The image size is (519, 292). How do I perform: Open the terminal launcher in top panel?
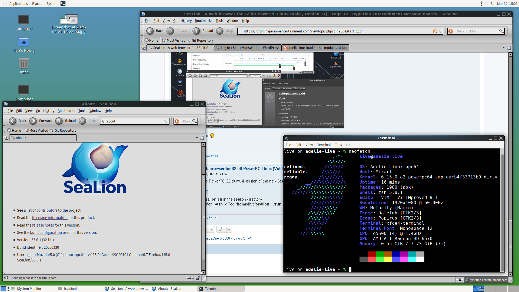pyautogui.click(x=63, y=4)
